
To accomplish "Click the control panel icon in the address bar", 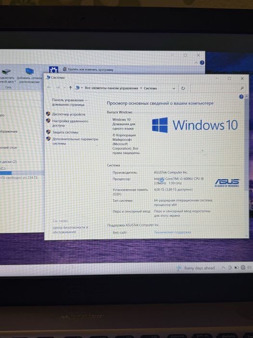I will (78, 88).
